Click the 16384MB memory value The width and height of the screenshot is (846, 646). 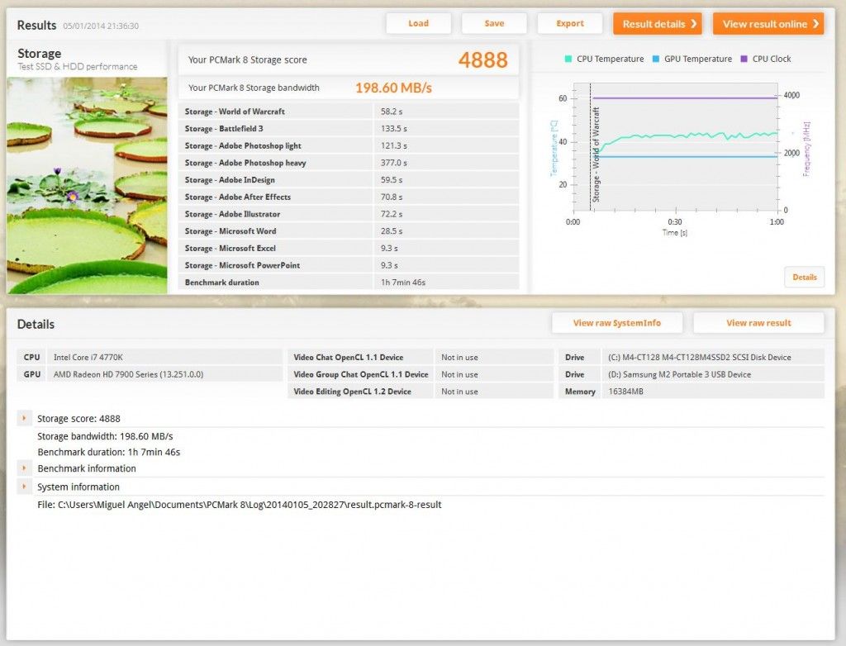click(626, 392)
